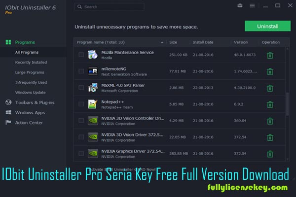Delete Mozilla Maintenance Service via trash icon
The image size is (296, 197).
(270, 55)
